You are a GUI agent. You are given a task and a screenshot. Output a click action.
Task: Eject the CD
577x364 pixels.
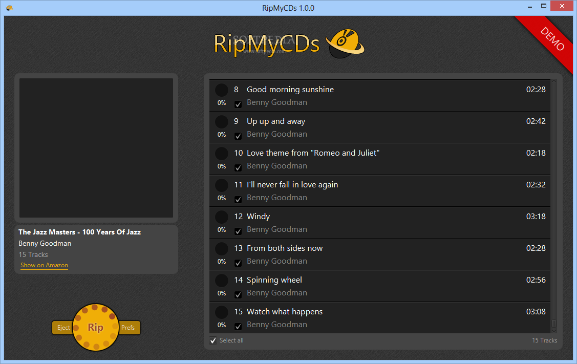click(62, 328)
